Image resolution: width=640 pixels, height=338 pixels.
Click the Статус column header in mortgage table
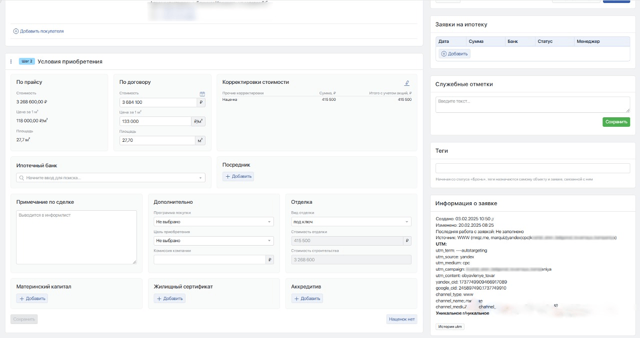(x=545, y=41)
